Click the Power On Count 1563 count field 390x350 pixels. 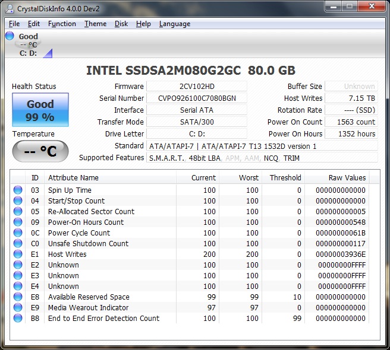click(x=351, y=122)
